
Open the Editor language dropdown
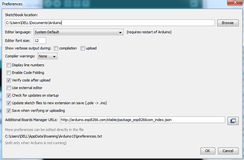[x=79, y=32]
